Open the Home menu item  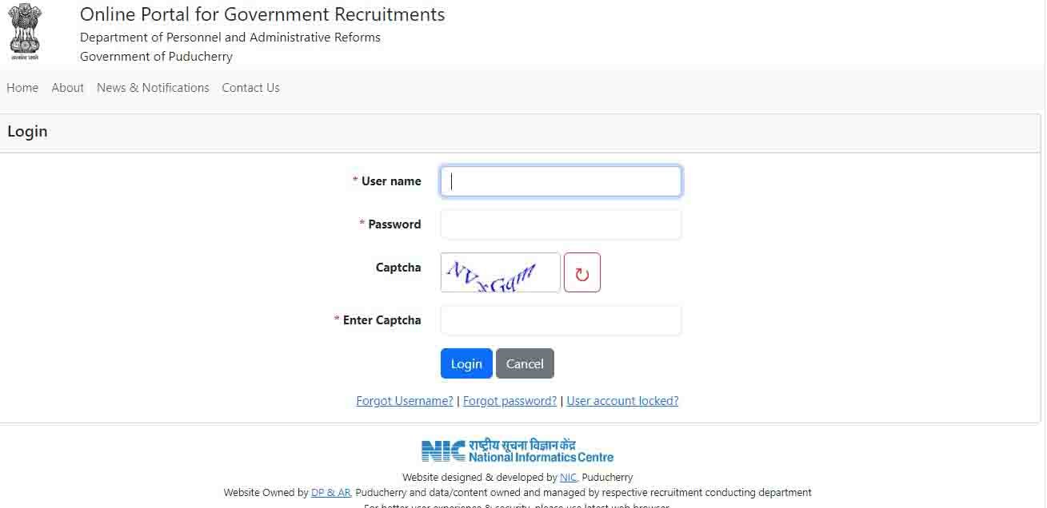(x=22, y=88)
